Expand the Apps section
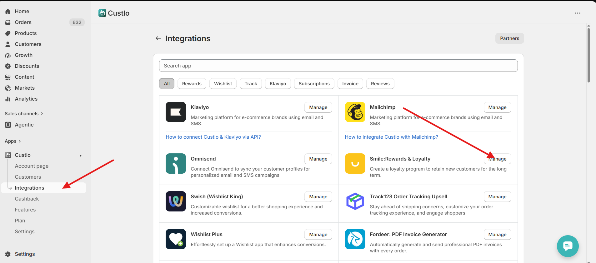Screen dimensions: 596x263 (x=13, y=141)
